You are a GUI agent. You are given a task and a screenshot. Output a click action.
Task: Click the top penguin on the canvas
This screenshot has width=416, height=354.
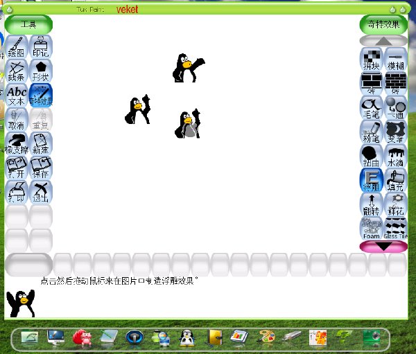pos(188,68)
